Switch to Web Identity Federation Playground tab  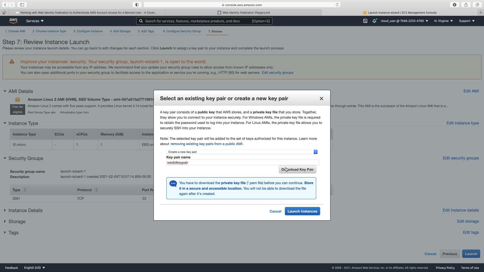(243, 12)
